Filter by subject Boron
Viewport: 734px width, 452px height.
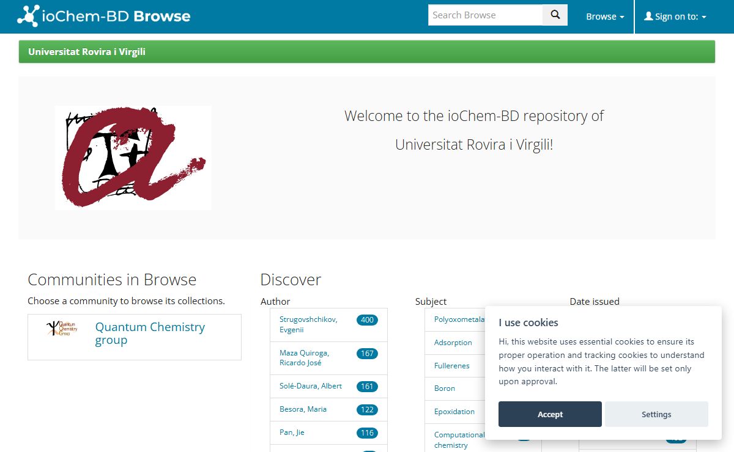pos(445,388)
